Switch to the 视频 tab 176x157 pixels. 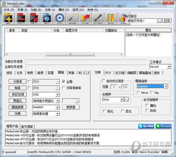[30, 73]
